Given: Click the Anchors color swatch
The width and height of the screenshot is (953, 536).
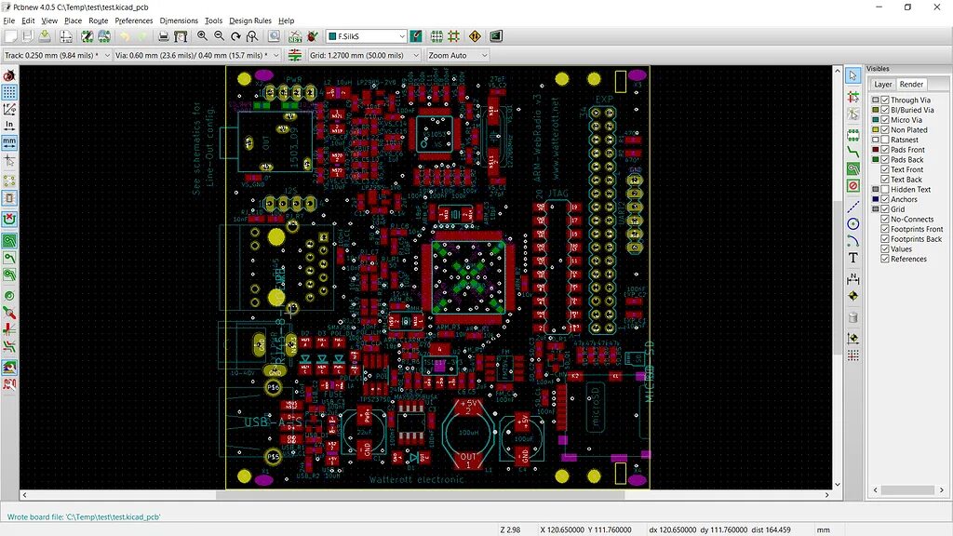Looking at the screenshot, I should (876, 199).
